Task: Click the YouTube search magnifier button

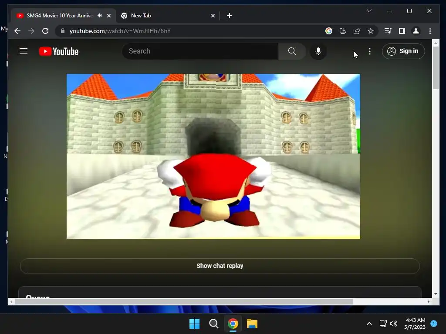Action: click(x=292, y=51)
